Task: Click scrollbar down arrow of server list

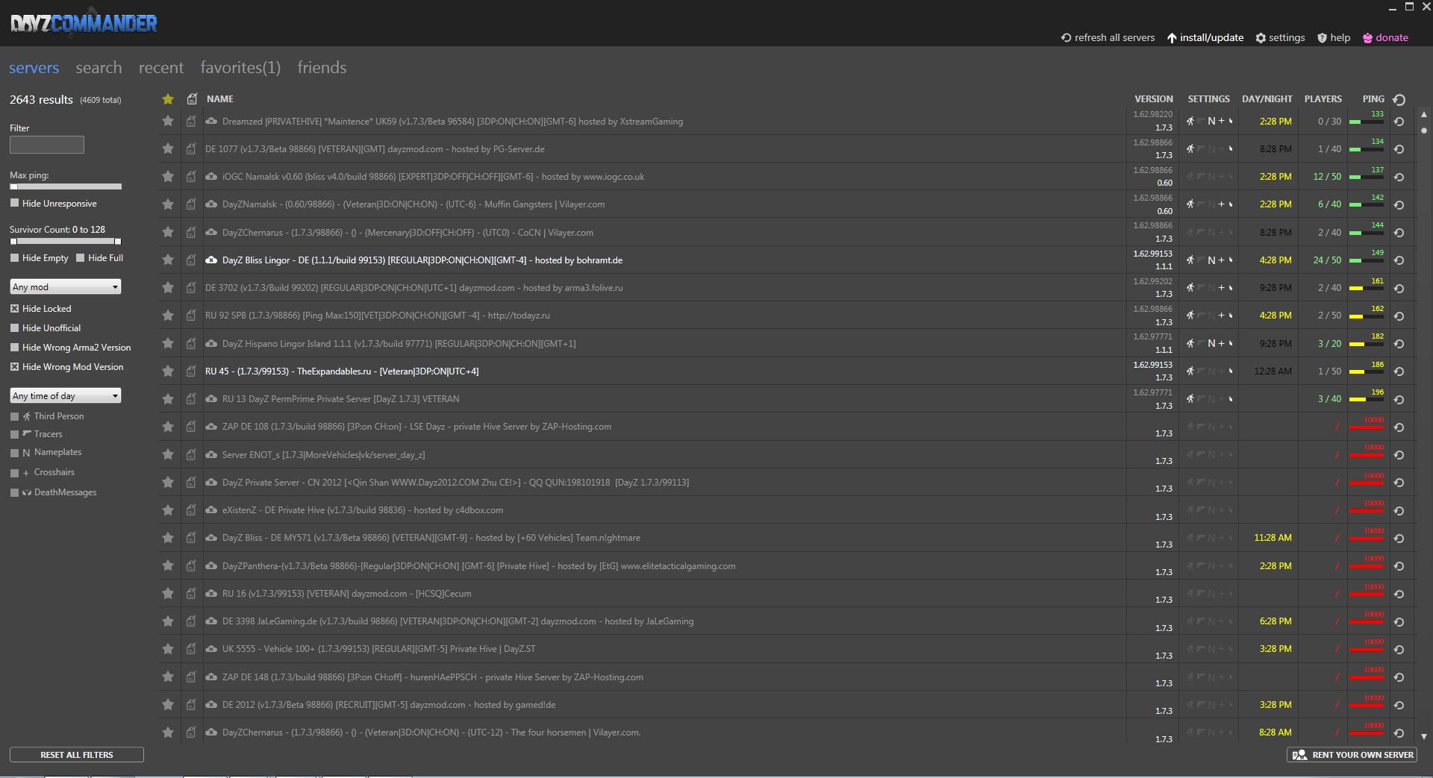Action: (x=1424, y=736)
